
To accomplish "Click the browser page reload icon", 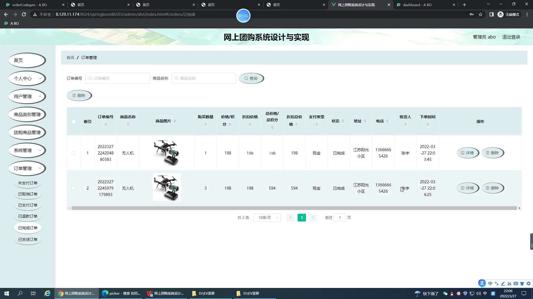I will pos(24,14).
